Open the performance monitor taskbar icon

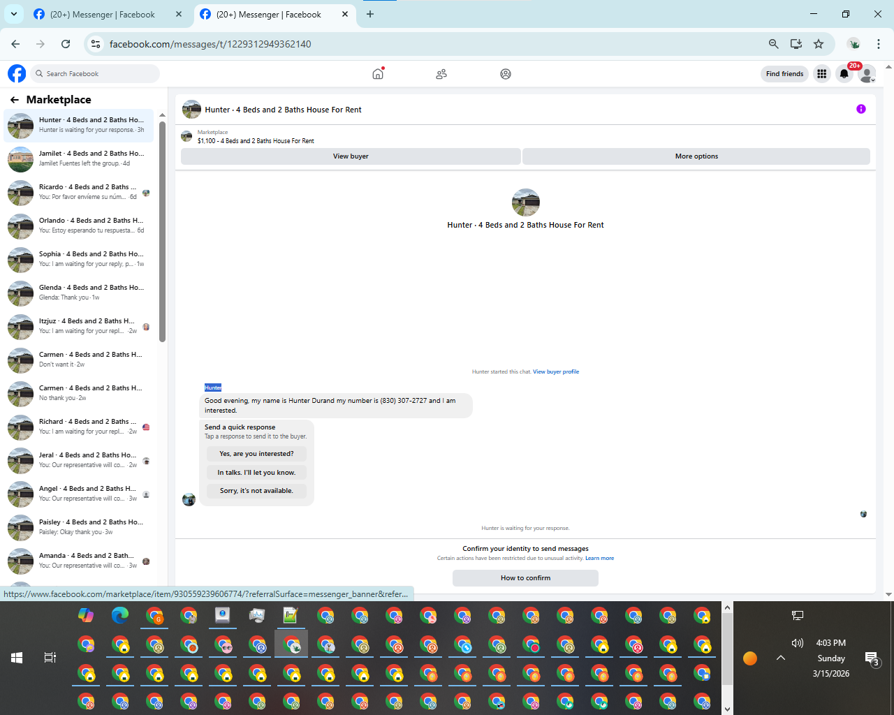coord(257,615)
